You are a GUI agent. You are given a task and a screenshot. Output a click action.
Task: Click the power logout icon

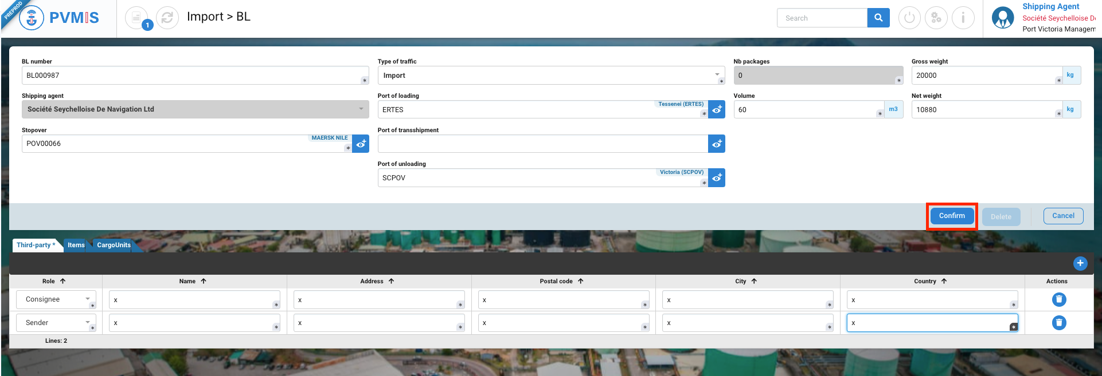(909, 18)
